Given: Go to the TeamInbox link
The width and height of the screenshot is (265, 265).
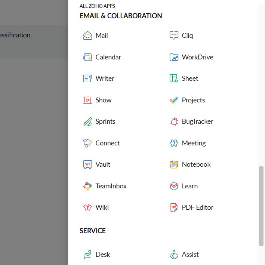Looking at the screenshot, I should (111, 186).
